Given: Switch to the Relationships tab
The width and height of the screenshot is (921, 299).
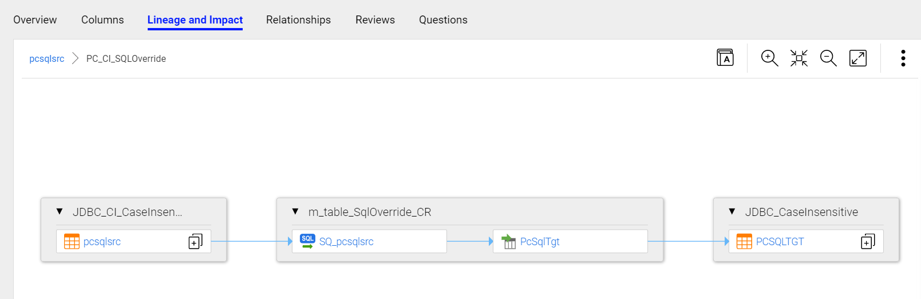Looking at the screenshot, I should click(x=298, y=20).
